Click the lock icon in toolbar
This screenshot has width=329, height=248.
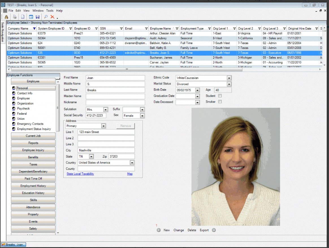[7, 17]
